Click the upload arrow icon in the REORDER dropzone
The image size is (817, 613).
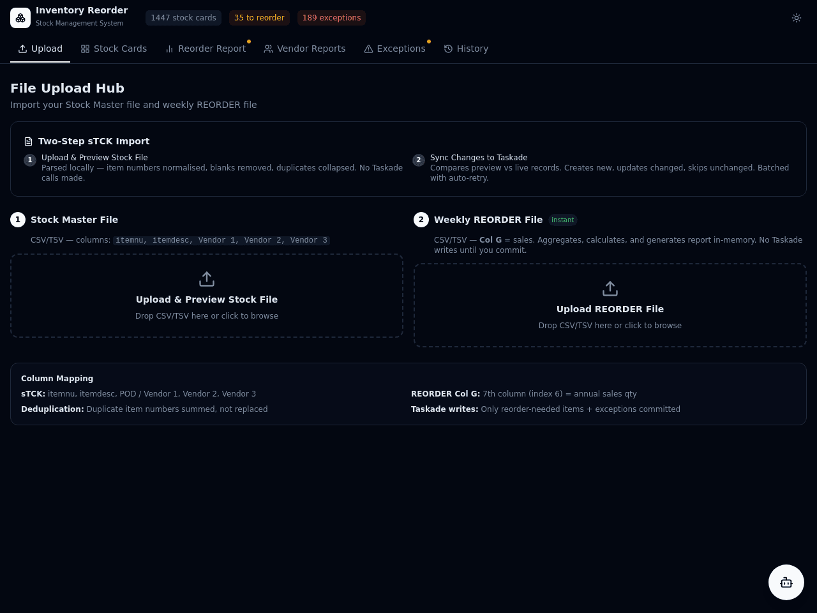pyautogui.click(x=610, y=289)
